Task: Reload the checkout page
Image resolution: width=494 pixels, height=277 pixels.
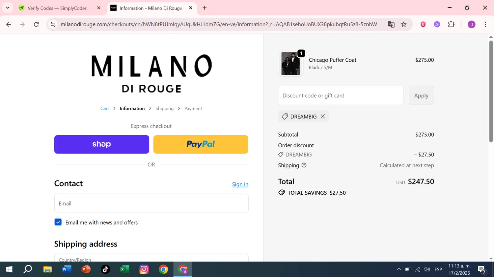Action: click(36, 24)
